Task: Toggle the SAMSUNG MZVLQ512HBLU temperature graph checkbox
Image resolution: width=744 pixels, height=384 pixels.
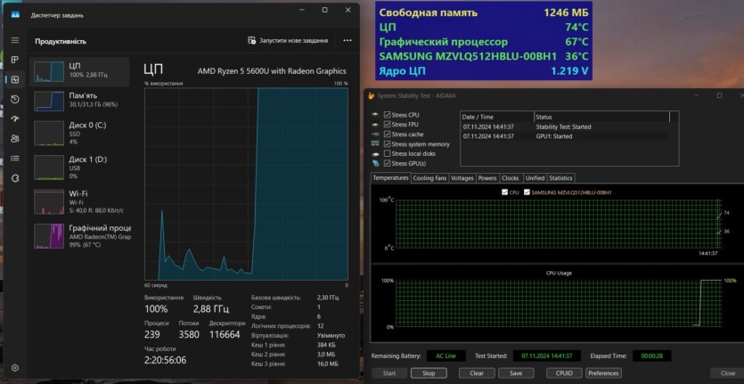Action: coord(527,192)
